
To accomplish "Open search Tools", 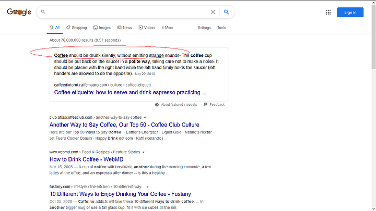I will pos(221,28).
